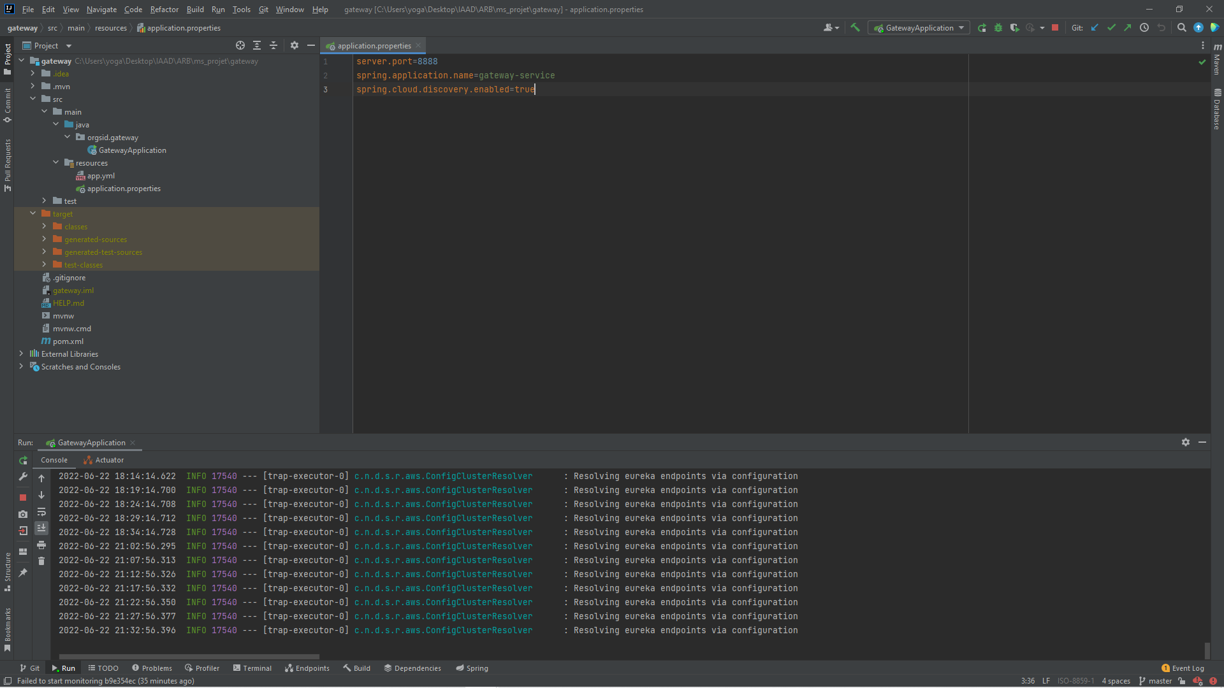Viewport: 1224px width, 688px height.
Task: Open the Terminal tool window button
Action: click(252, 668)
